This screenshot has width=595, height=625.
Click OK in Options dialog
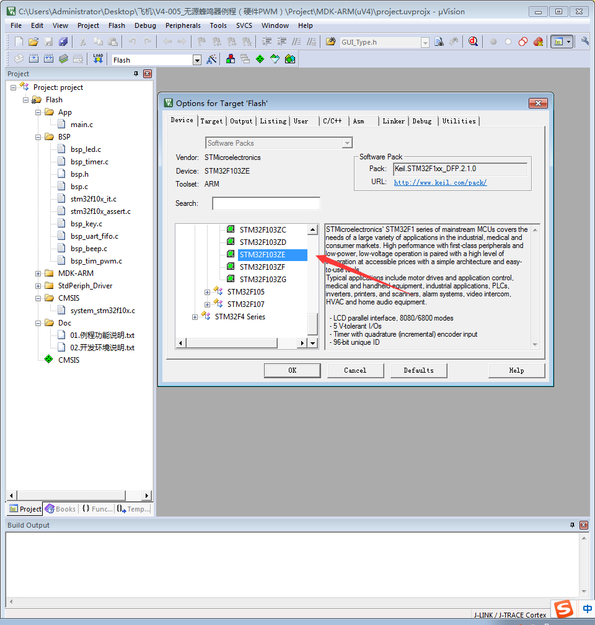293,370
